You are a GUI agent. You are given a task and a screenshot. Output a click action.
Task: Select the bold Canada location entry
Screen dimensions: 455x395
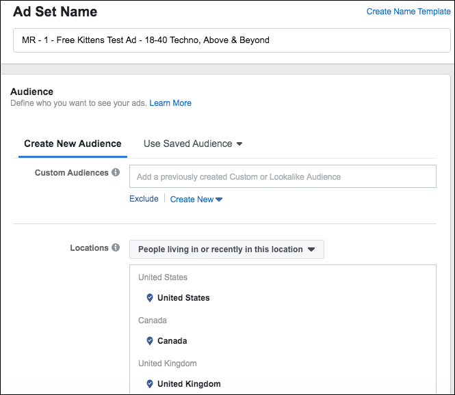172,341
